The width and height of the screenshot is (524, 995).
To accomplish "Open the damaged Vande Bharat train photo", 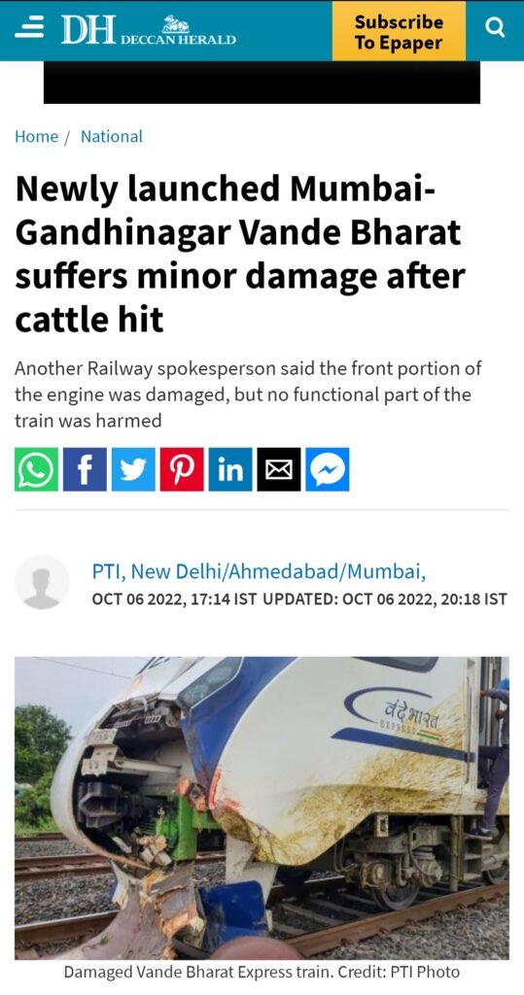I will coord(262,807).
